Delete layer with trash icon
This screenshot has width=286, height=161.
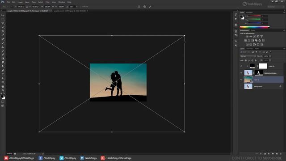pos(281,154)
